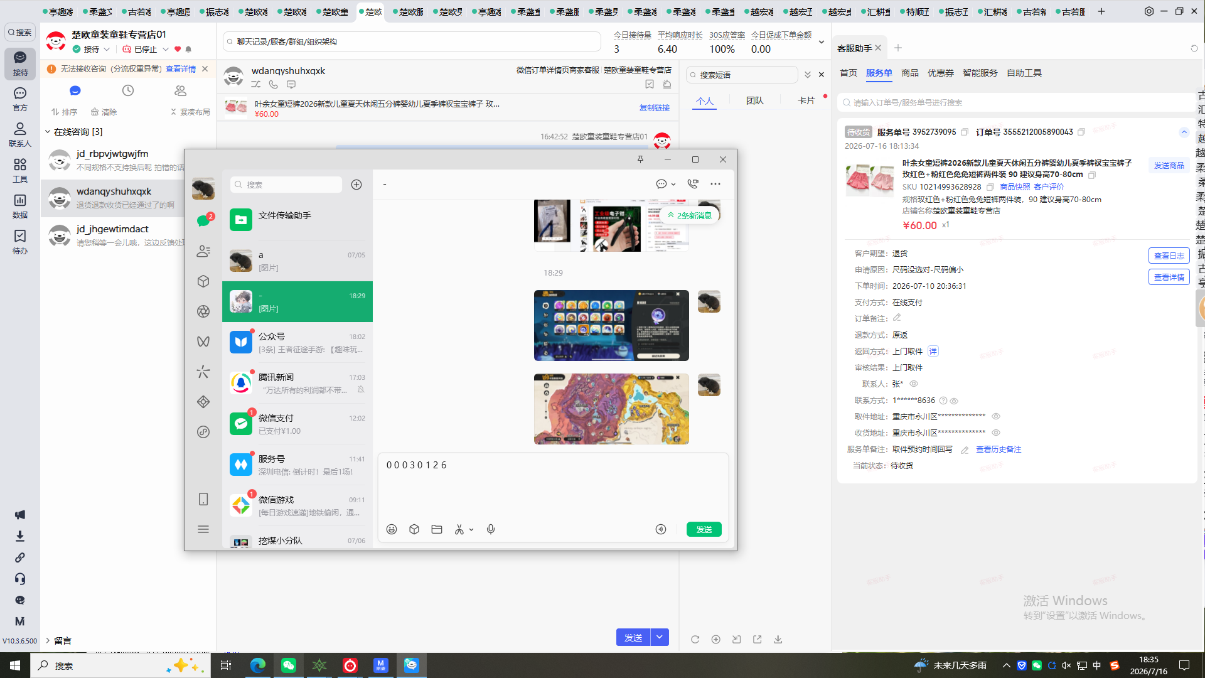Click the send-file folder icon in WeChat

pyautogui.click(x=437, y=529)
